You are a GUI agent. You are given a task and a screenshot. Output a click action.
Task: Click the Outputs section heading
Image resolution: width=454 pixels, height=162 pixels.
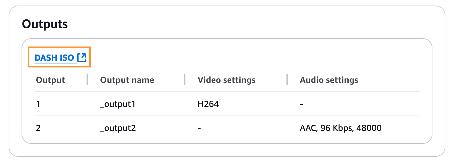(45, 24)
